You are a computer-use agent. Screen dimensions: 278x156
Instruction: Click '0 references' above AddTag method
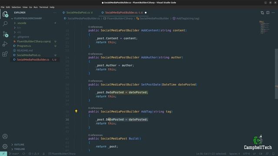click(x=96, y=108)
